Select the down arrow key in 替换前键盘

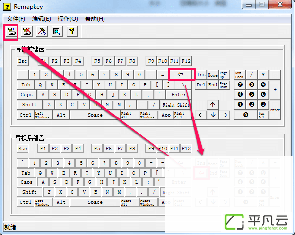coord(213,115)
